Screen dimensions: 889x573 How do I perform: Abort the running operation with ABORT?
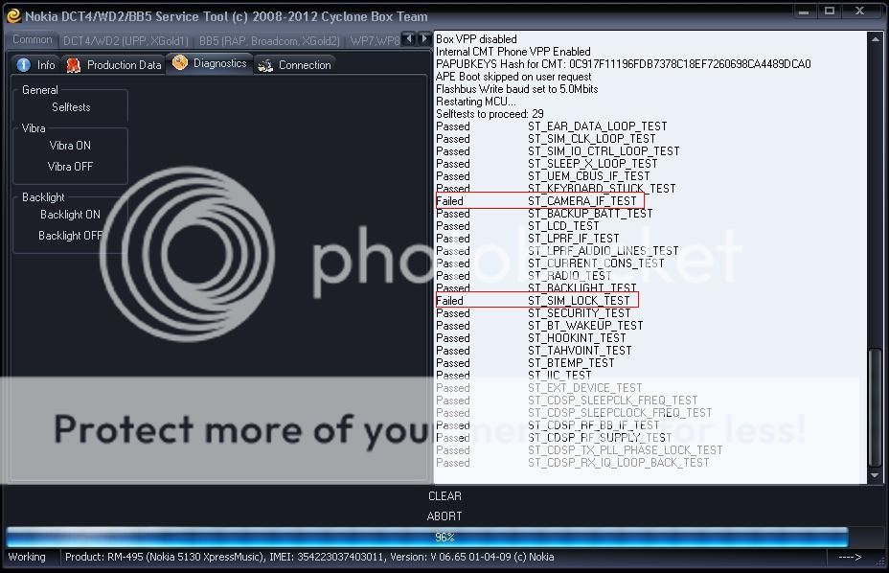point(444,516)
